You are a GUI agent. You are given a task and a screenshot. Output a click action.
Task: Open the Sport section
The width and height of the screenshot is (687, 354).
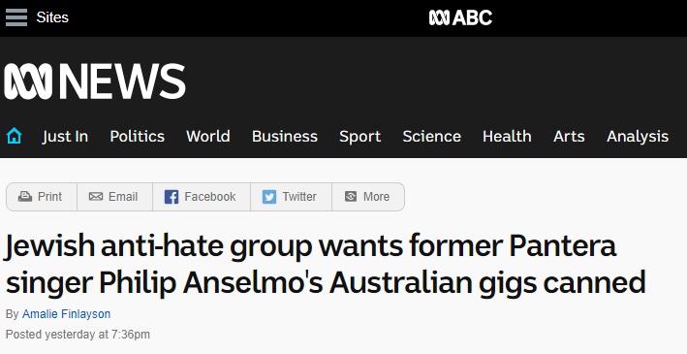pos(360,137)
